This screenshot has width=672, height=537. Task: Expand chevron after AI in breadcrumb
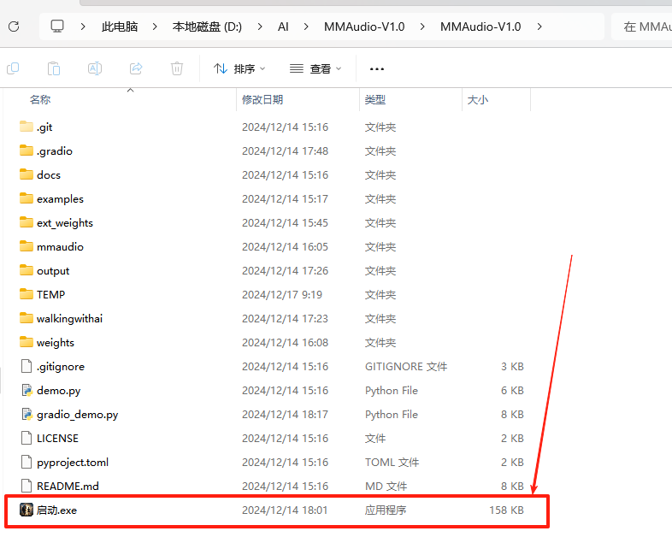[305, 27]
